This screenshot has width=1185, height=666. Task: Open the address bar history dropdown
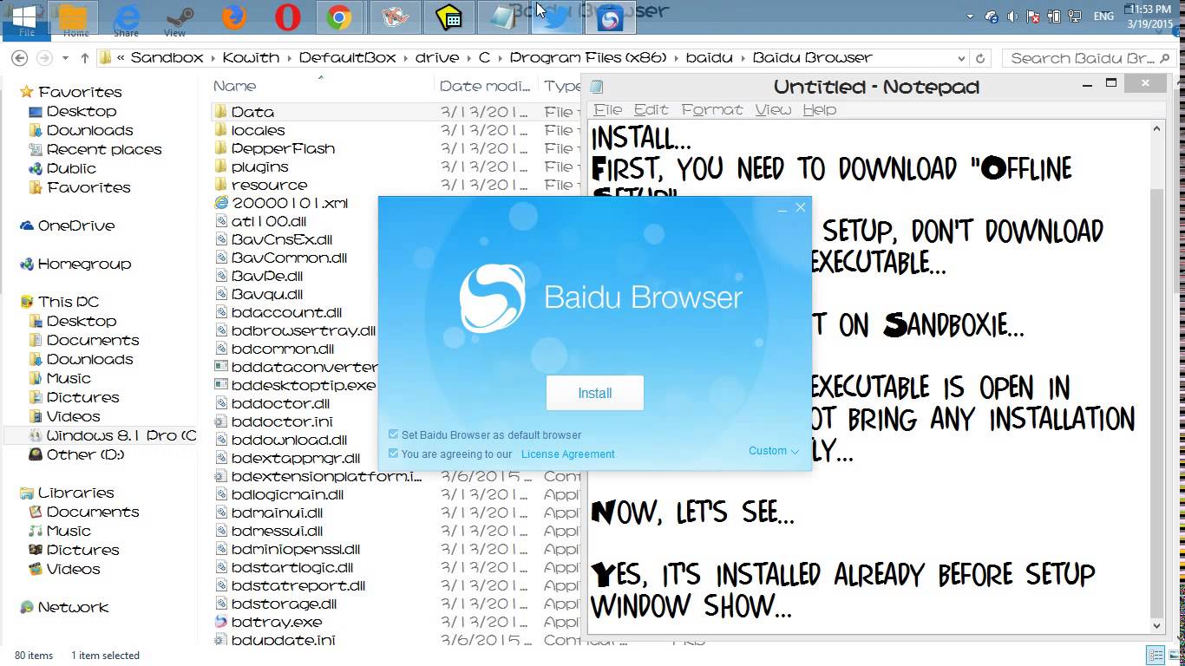point(961,57)
